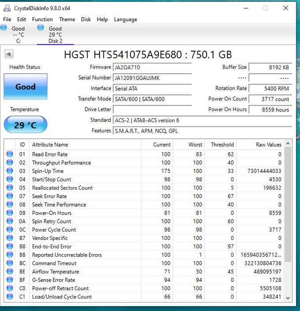Click the Standard field ACS-2
The height and width of the screenshot is (311, 300).
pyautogui.click(x=202, y=120)
